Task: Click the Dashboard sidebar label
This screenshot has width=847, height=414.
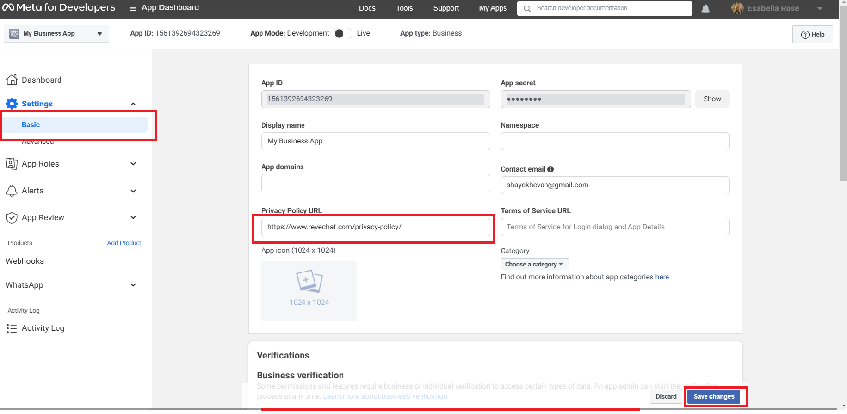Action: [42, 80]
